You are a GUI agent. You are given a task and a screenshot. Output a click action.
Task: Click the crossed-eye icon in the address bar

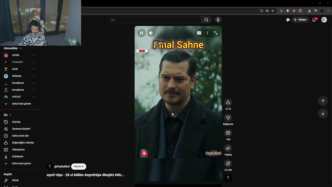pyautogui.click(x=267, y=11)
